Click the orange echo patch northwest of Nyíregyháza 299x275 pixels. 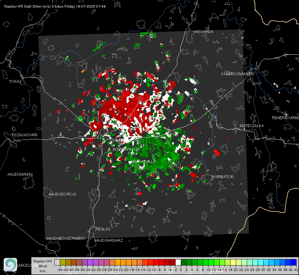(83, 71)
